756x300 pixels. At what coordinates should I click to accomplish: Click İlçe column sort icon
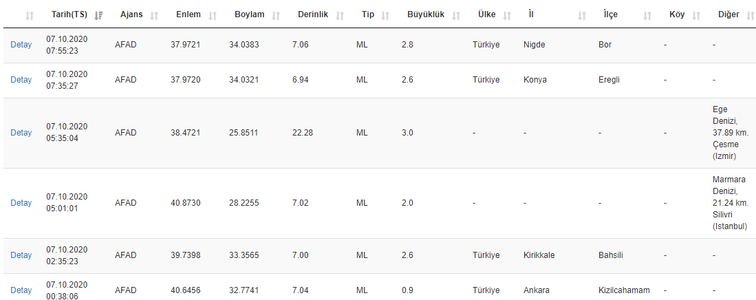[x=647, y=15]
